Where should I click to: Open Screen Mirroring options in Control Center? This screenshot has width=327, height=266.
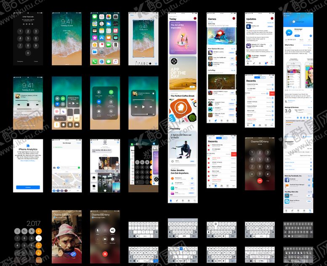coord(60,118)
